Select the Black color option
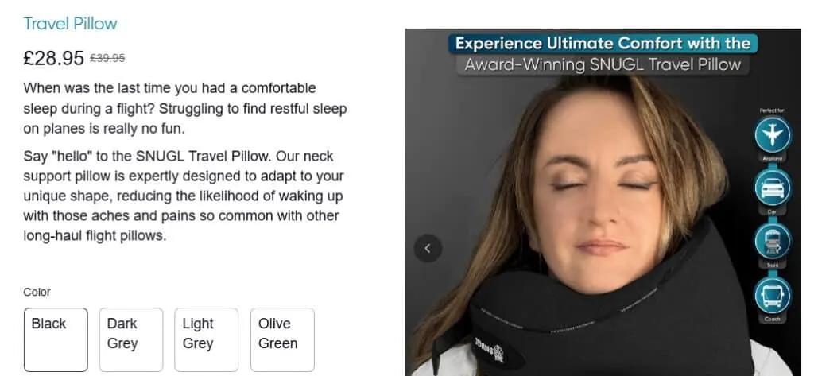Viewport: 814px width, 376px height. [x=56, y=339]
